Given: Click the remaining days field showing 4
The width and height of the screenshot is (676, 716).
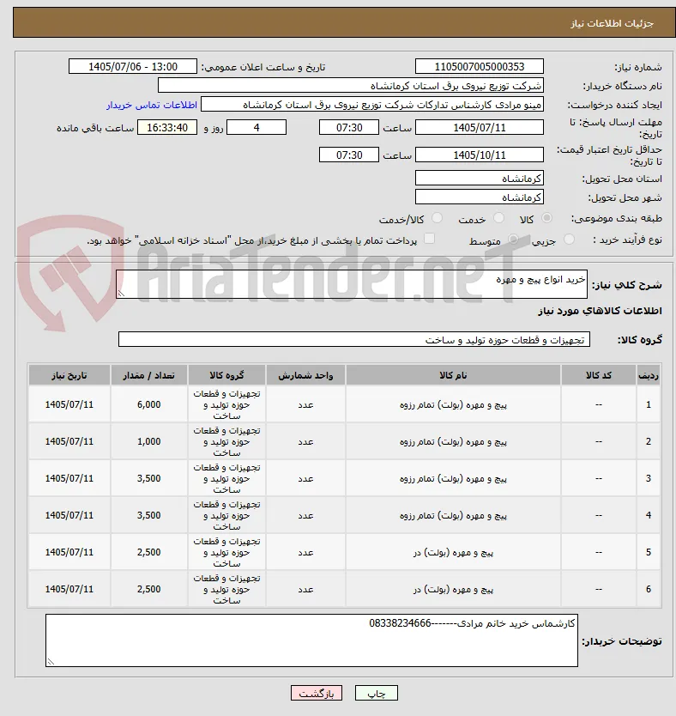Looking at the screenshot, I should tap(257, 127).
